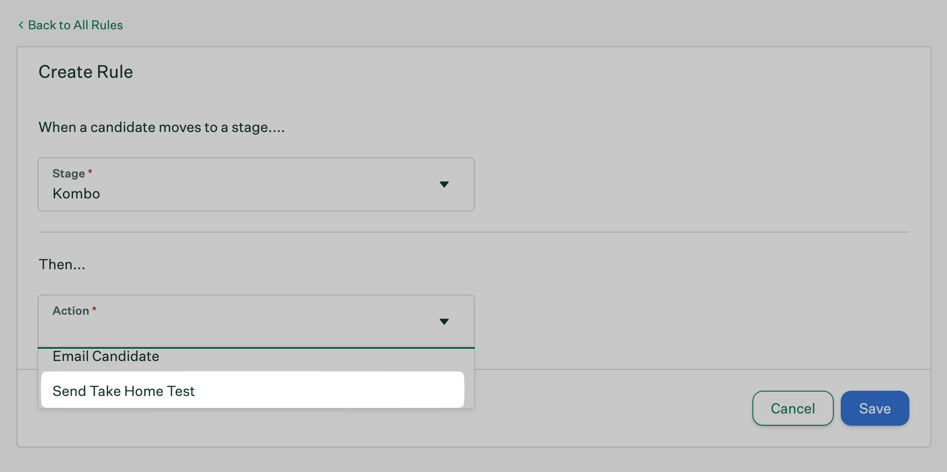The height and width of the screenshot is (472, 947).
Task: Save the new rule
Action: pos(874,408)
